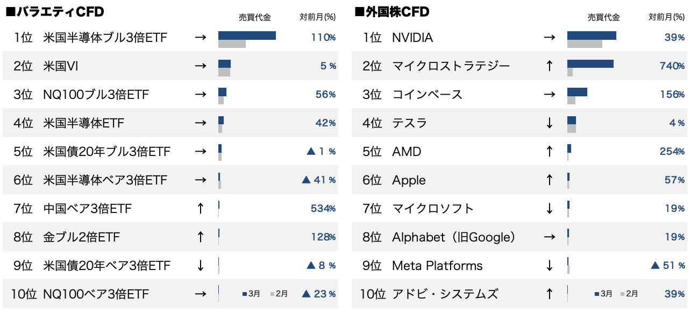Click the 米国半導体ブル3倍ETF trading value bar
691x312 pixels.
click(x=247, y=36)
